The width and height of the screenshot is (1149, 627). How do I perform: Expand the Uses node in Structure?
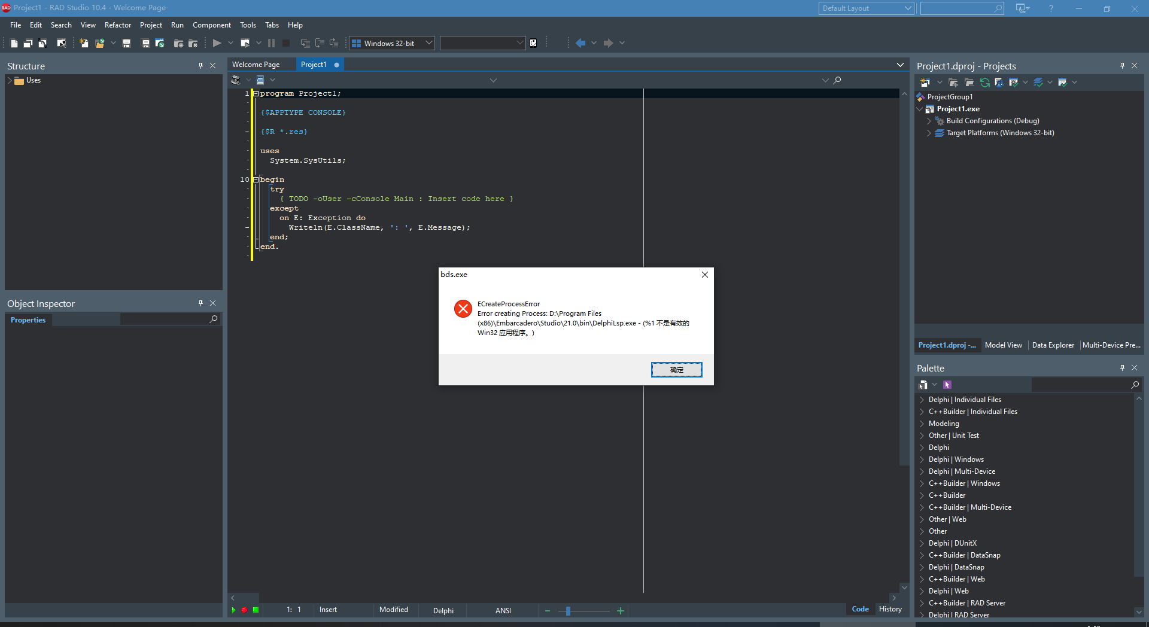[x=10, y=80]
